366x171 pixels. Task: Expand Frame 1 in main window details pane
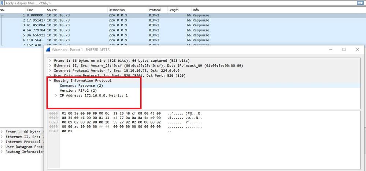pyautogui.click(x=2, y=132)
